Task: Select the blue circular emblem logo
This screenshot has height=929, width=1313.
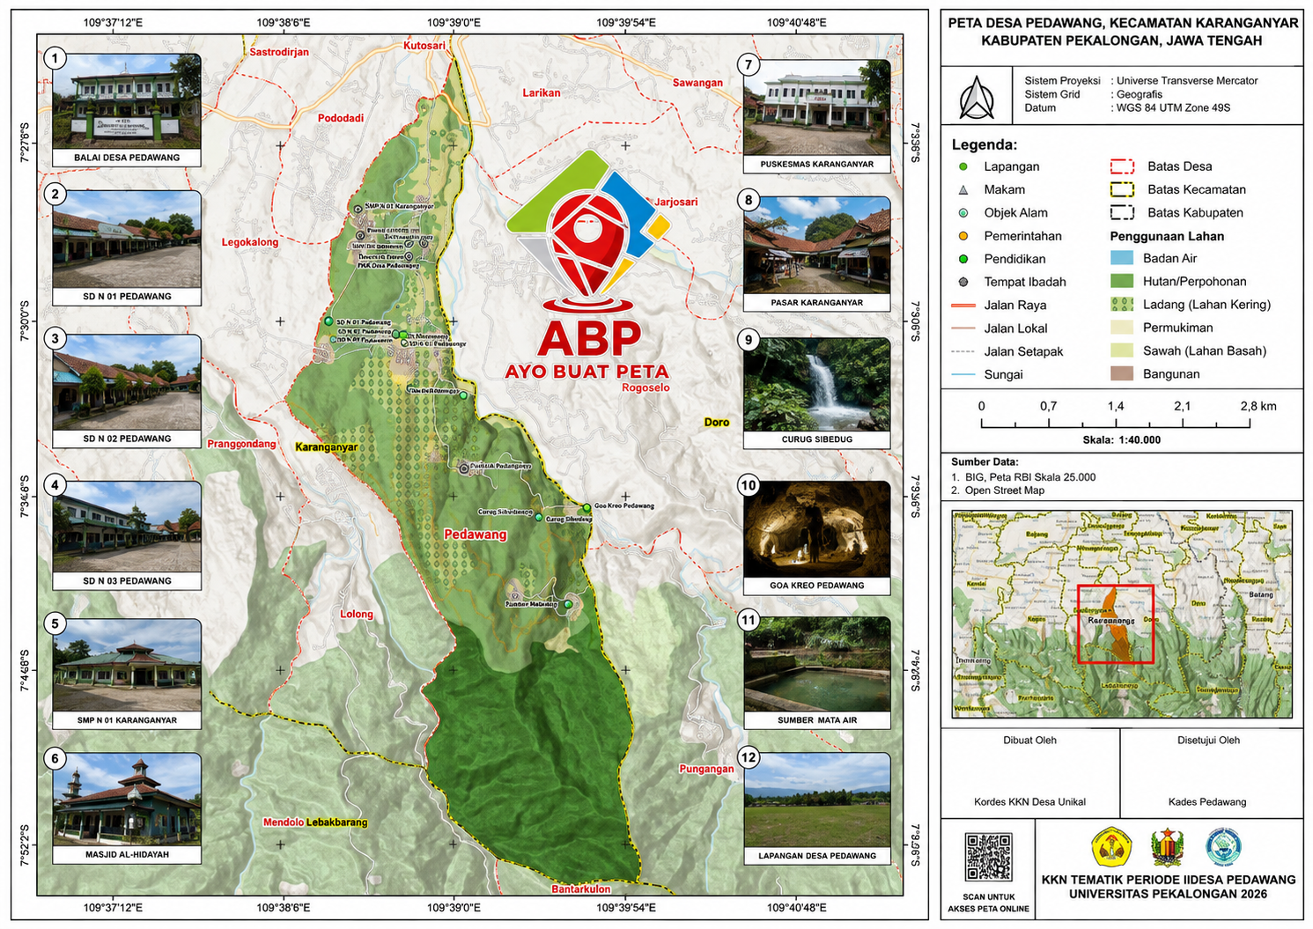Action: [x=1223, y=847]
